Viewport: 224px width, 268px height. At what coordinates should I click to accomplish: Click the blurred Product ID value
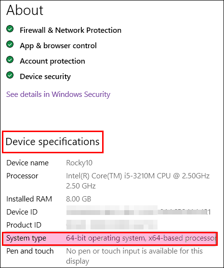pyautogui.click(x=112, y=225)
